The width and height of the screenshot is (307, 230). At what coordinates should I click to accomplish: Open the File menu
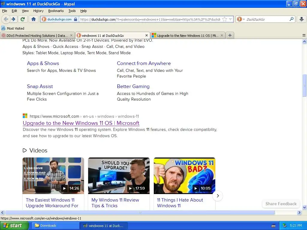coord(4,11)
